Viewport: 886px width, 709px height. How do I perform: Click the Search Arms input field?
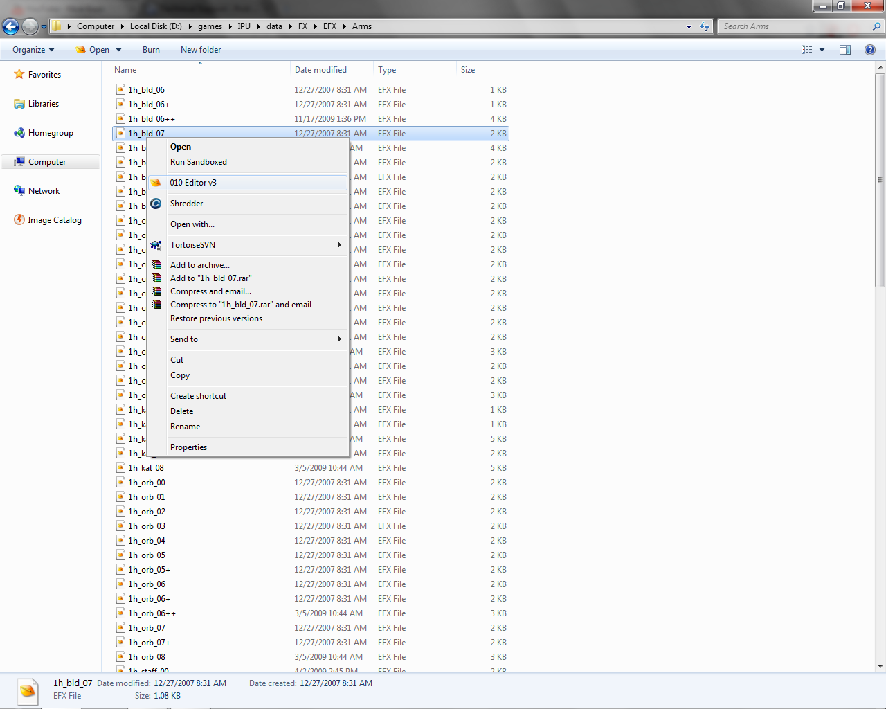(x=795, y=26)
